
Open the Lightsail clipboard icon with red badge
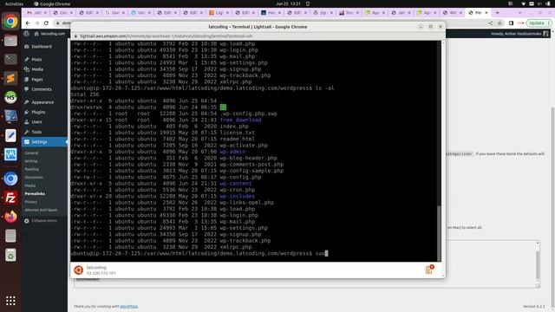428,270
